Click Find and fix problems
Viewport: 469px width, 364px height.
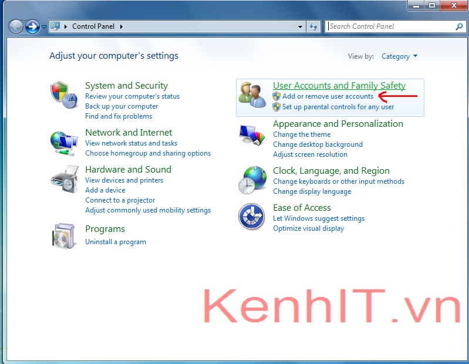[x=119, y=116]
